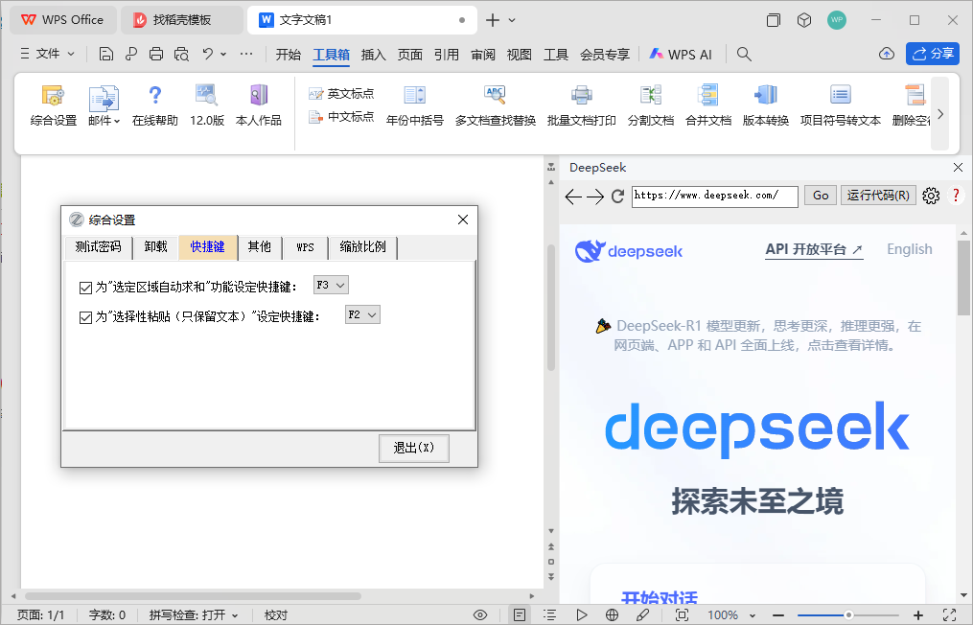973x625 pixels.
Task: Click the search magnifier icon in menu bar
Action: [x=744, y=55]
